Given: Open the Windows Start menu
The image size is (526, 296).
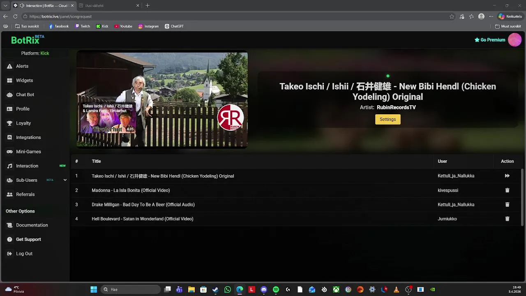Looking at the screenshot, I should pyautogui.click(x=94, y=289).
